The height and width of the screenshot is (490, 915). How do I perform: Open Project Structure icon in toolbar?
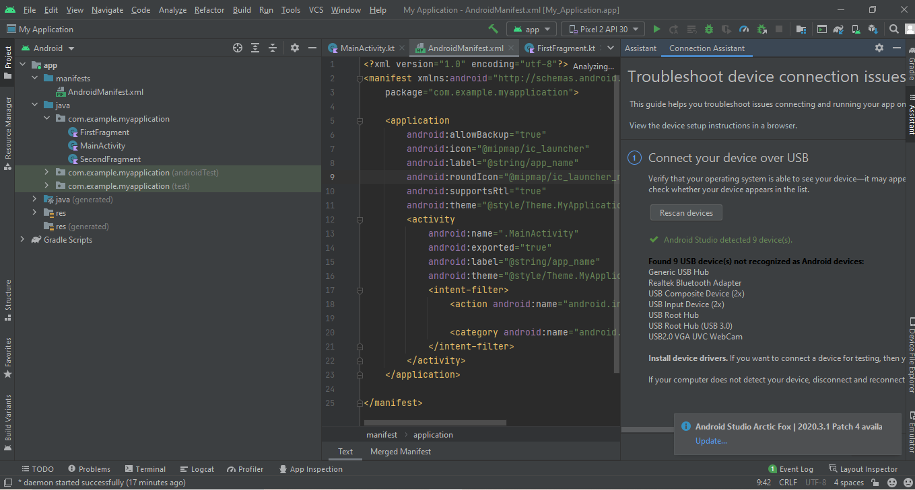801,29
